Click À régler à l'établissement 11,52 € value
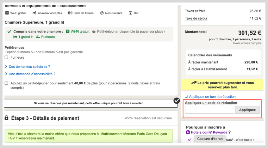This screenshot has height=148, width=268. (252, 69)
